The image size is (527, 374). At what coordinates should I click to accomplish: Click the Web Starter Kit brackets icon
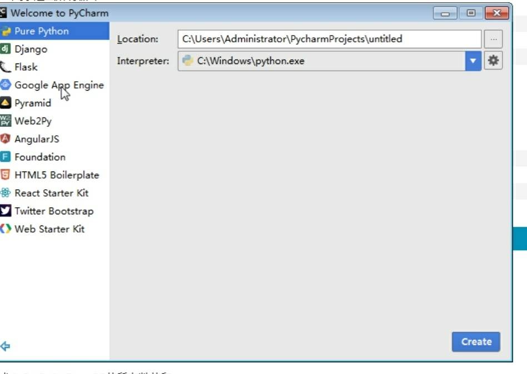point(6,229)
